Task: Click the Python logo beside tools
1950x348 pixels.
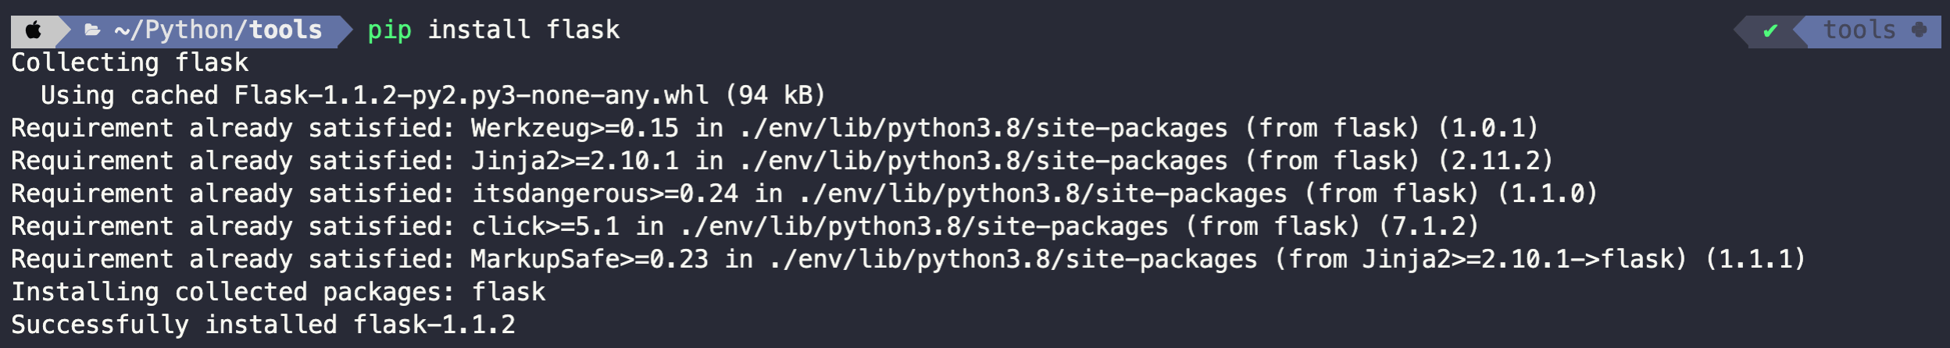Action: tap(1919, 30)
